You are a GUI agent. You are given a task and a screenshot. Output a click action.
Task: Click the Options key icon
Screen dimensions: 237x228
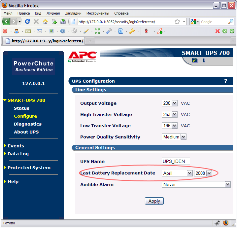pos(132,31)
